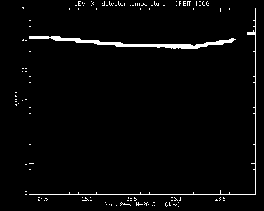Click the (days) unit label
Viewport: 264px width, 211px height.
(x=172, y=204)
